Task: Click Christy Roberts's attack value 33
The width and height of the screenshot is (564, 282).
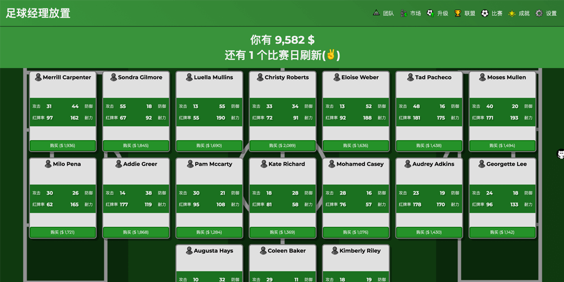Action: point(269,106)
